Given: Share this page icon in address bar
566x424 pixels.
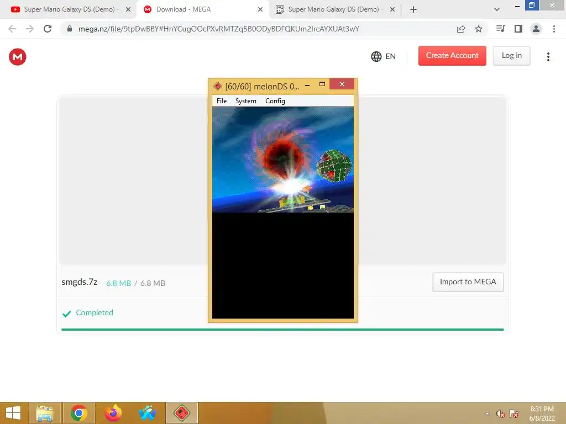Looking at the screenshot, I should pos(461,29).
